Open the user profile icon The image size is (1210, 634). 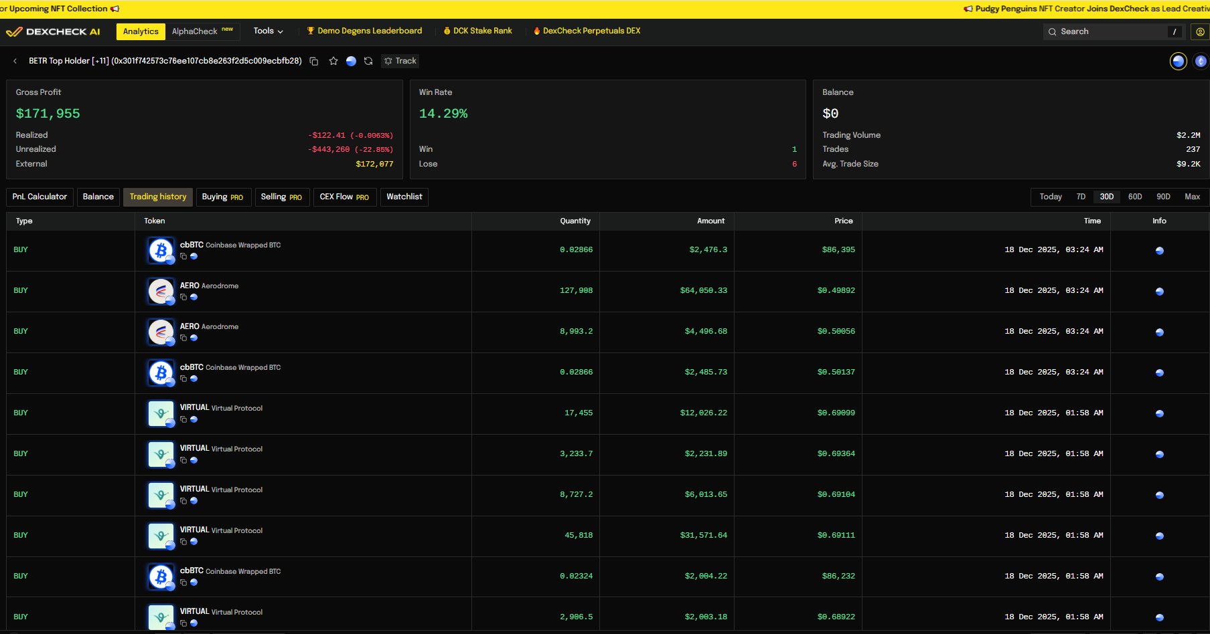pos(1200,31)
